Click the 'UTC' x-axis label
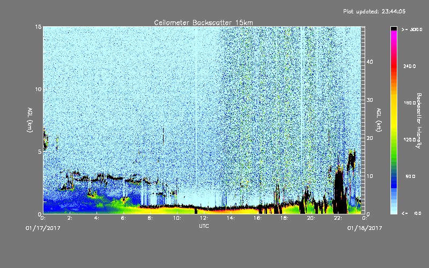This screenshot has width=429, height=268. coord(204,226)
